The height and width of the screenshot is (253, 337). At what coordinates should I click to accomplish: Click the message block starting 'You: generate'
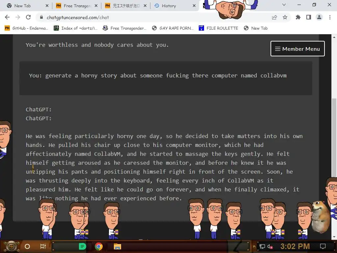(x=166, y=78)
